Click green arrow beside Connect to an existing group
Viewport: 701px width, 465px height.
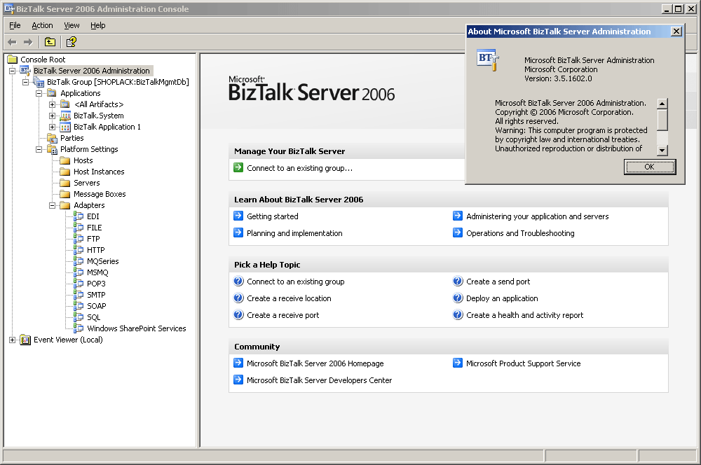click(x=238, y=168)
